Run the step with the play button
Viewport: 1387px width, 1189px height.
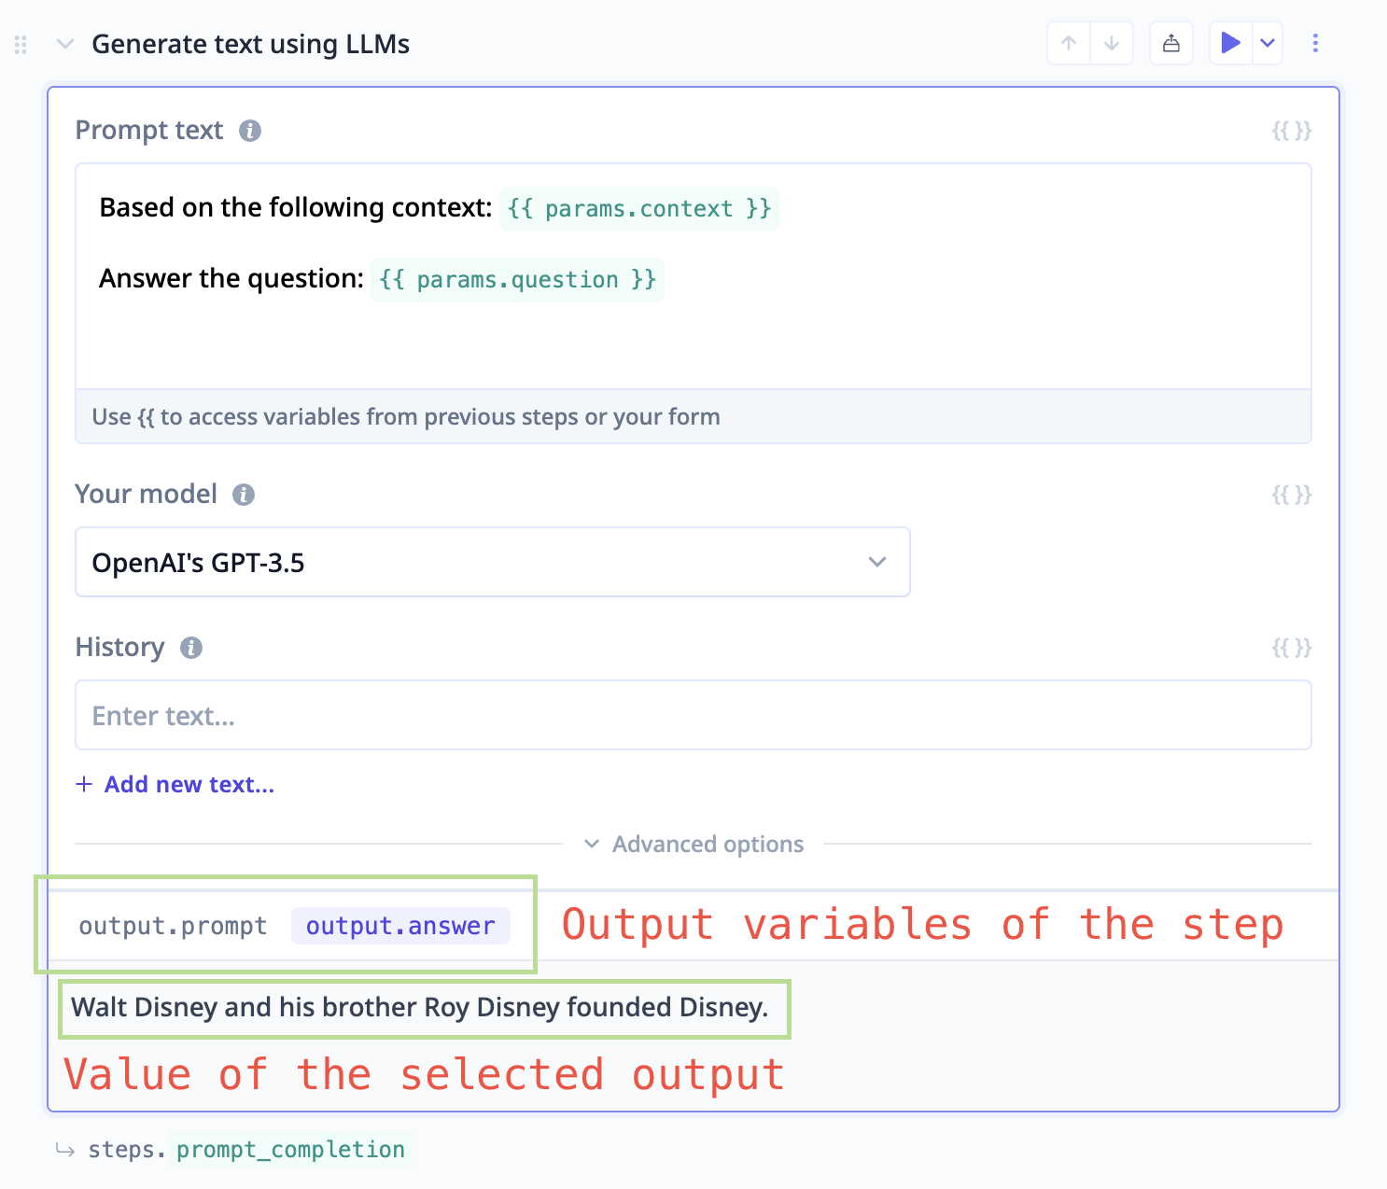click(x=1230, y=43)
